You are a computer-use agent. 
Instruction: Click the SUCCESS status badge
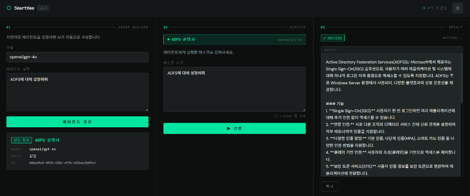[333, 38]
